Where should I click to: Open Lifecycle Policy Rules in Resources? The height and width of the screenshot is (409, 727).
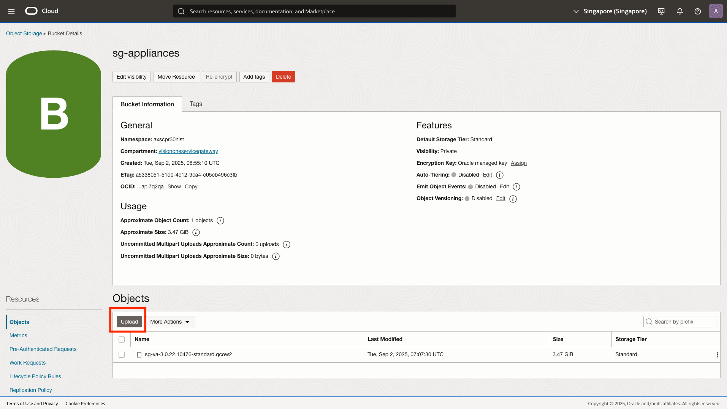pyautogui.click(x=35, y=376)
